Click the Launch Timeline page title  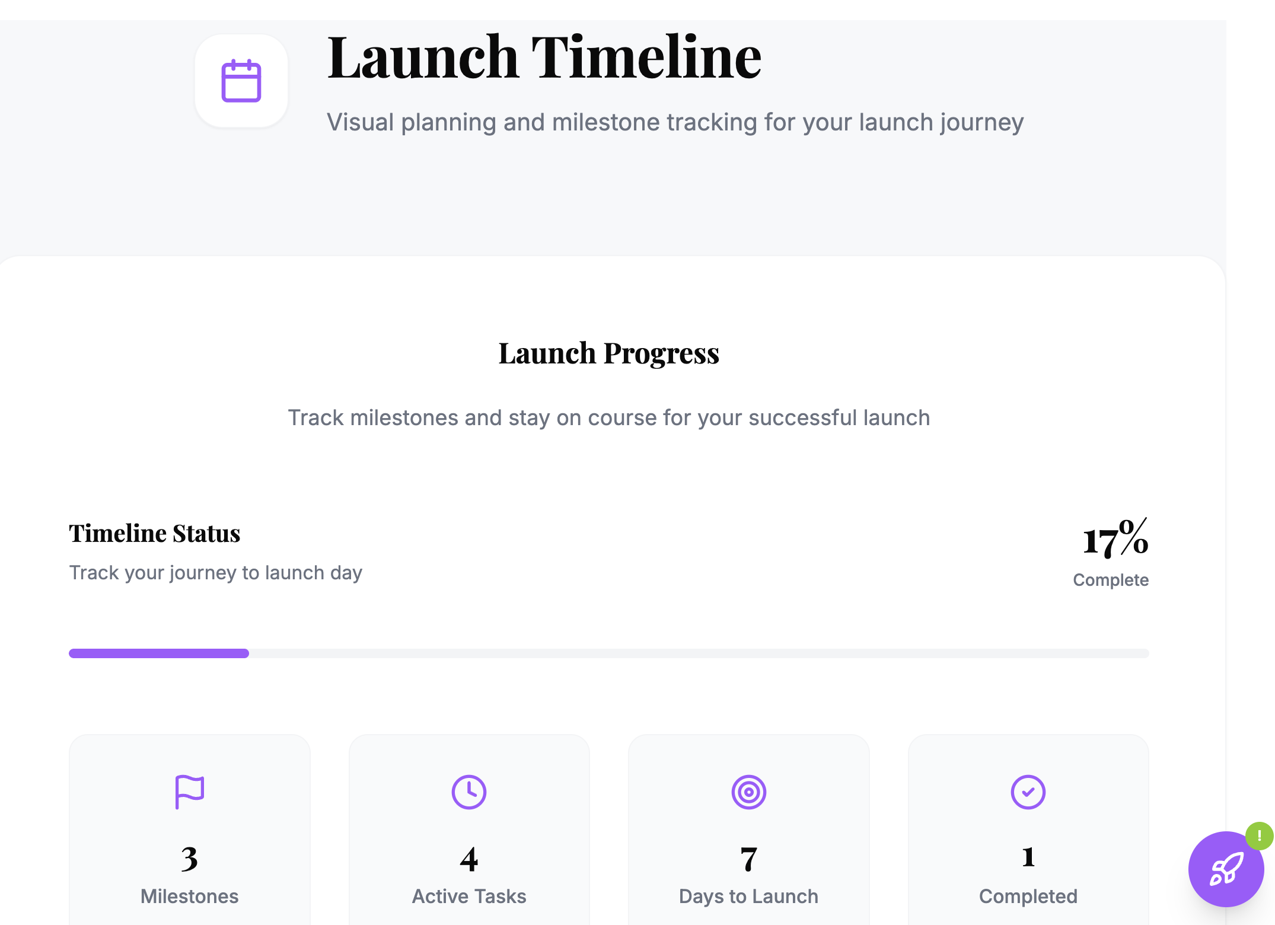(544, 58)
